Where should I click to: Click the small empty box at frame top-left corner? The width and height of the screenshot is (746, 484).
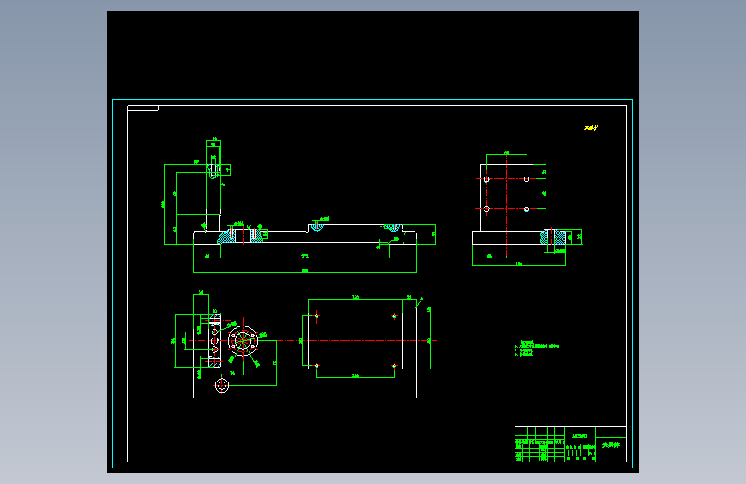pyautogui.click(x=143, y=109)
